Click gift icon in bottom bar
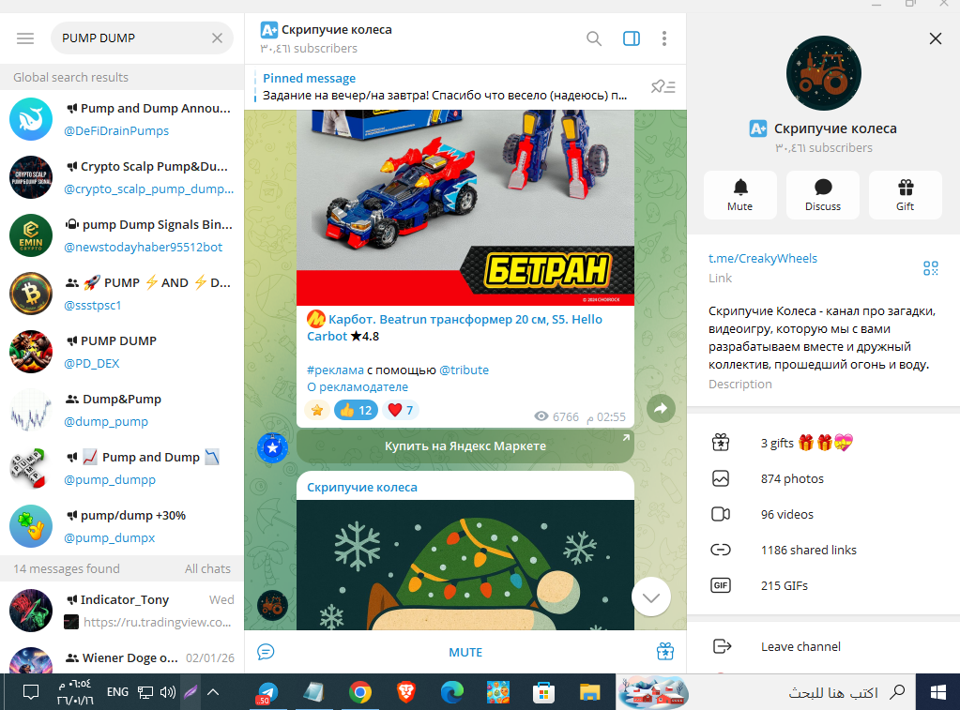This screenshot has width=960, height=710. 665,652
